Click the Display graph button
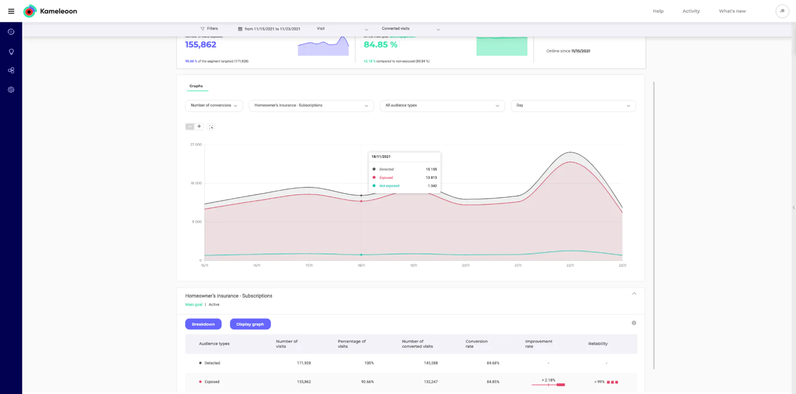The width and height of the screenshot is (796, 394). point(250,324)
